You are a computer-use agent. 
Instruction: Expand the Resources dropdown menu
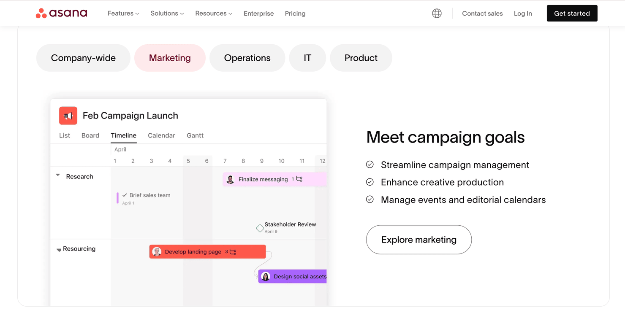pos(214,13)
